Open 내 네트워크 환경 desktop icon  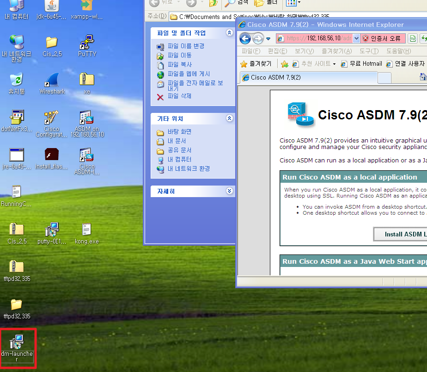(x=17, y=48)
